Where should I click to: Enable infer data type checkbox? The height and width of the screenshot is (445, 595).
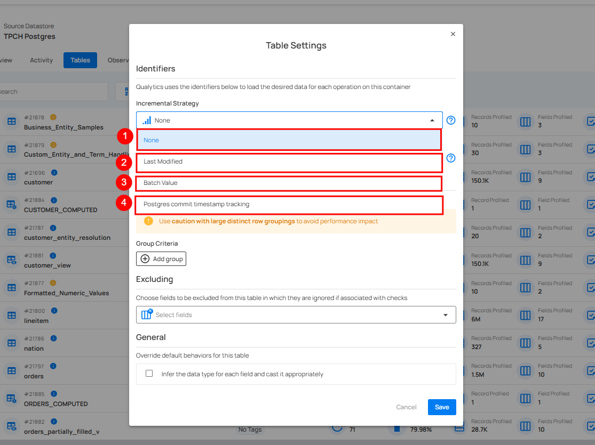pyautogui.click(x=149, y=374)
